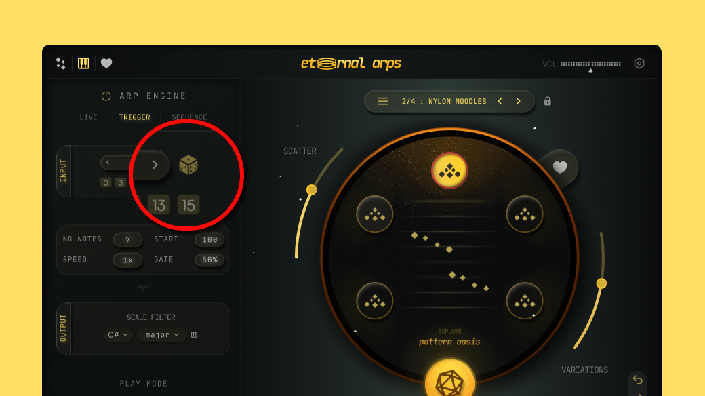Click the dice randomize icon
The width and height of the screenshot is (705, 396).
click(188, 165)
